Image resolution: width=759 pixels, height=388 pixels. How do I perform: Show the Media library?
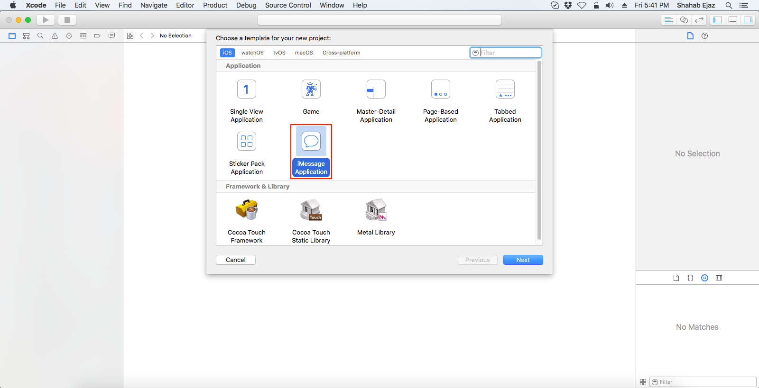(x=719, y=278)
